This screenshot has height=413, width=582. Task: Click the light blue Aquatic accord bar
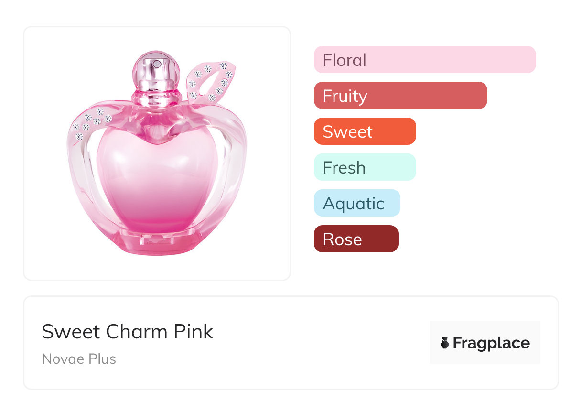356,203
